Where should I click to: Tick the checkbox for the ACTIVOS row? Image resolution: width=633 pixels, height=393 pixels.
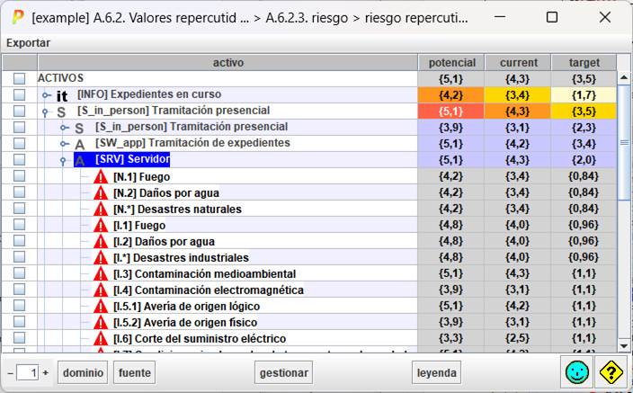click(20, 78)
